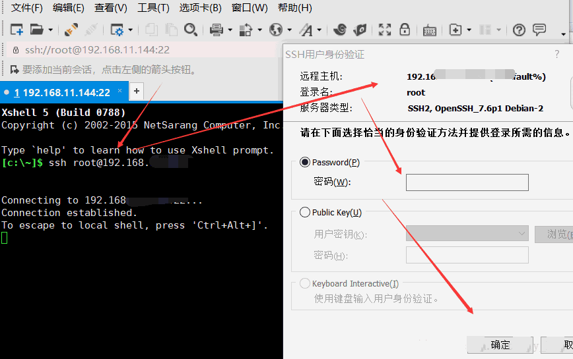573x359 pixels.
Task: Expand the new tab layout dropdown arrow
Action: [469, 30]
